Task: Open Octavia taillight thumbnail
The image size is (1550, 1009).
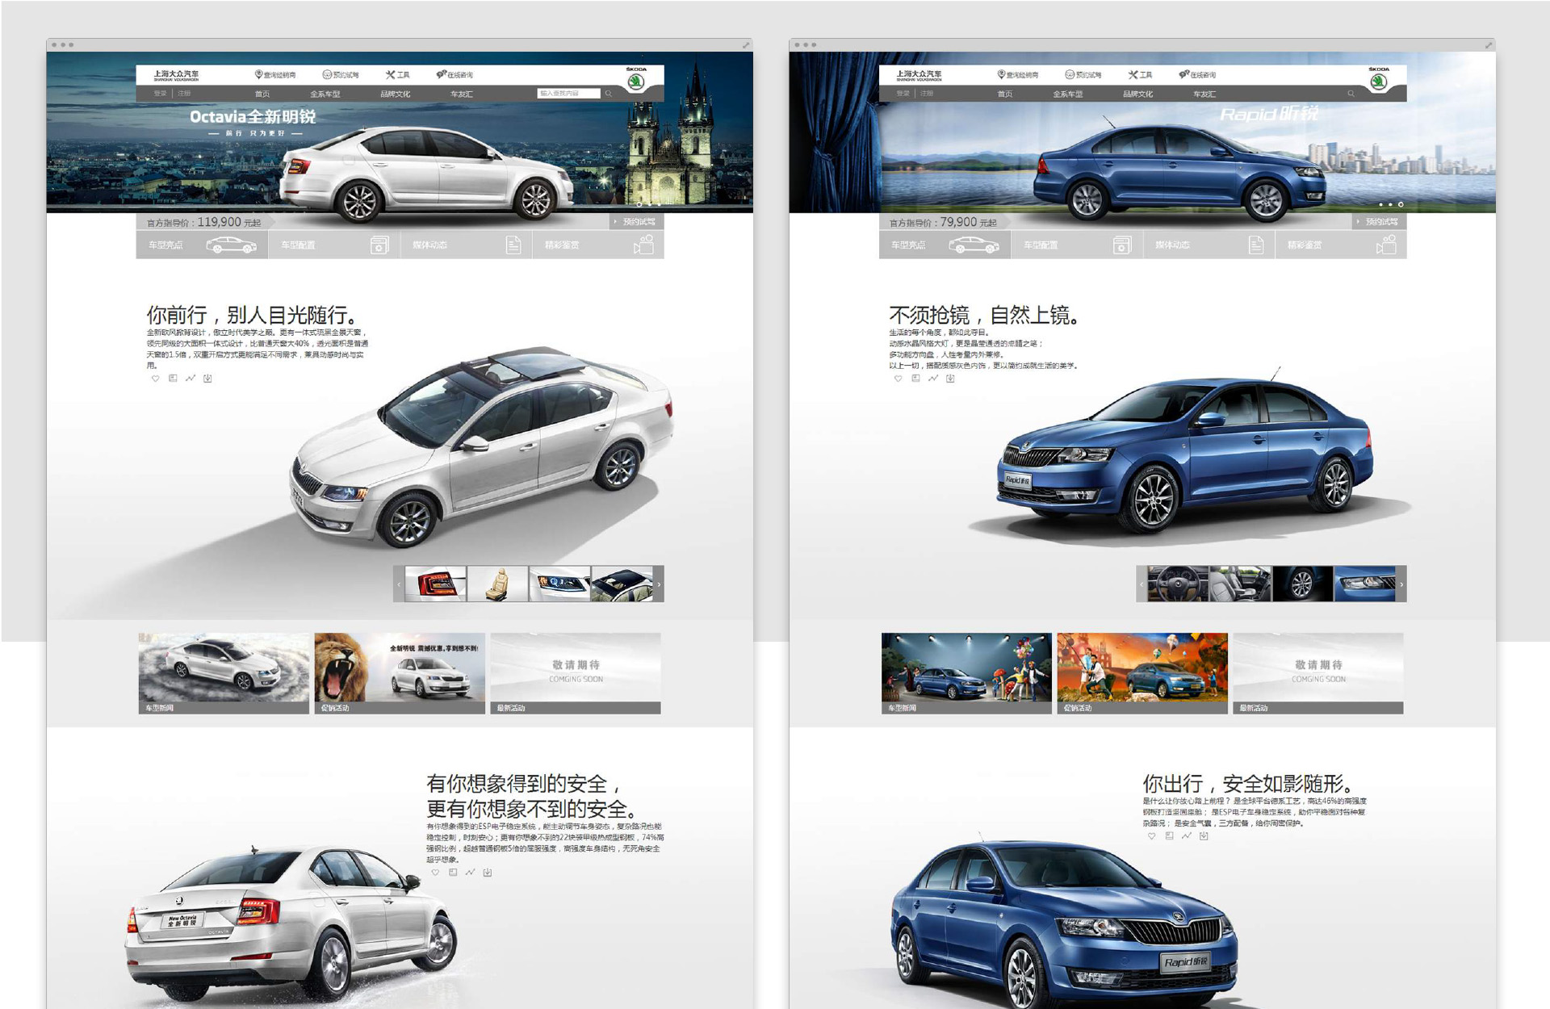Action: (436, 584)
